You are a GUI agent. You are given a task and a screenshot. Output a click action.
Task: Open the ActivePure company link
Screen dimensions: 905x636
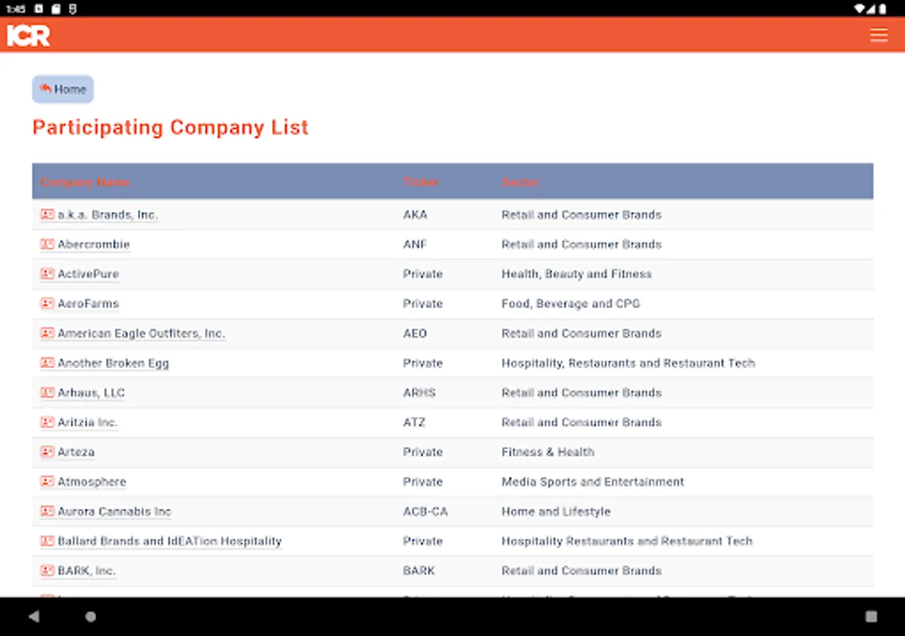pos(88,274)
